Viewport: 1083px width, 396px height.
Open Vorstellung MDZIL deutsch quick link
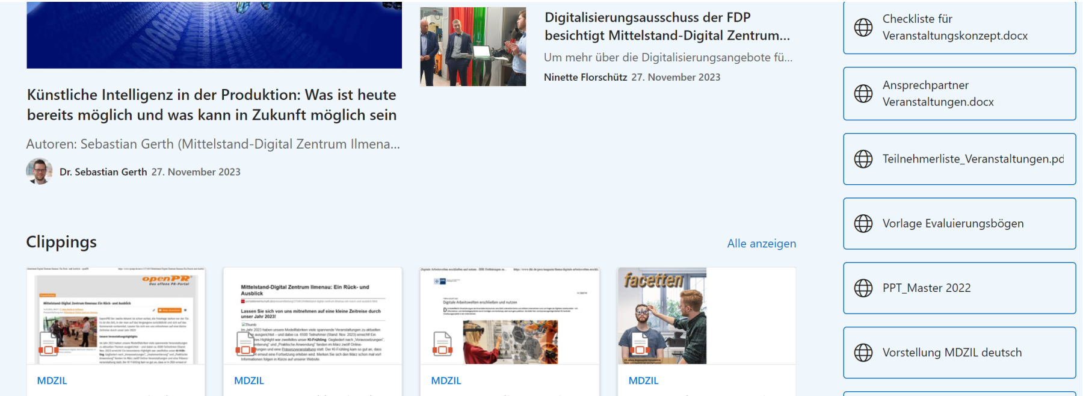pyautogui.click(x=960, y=353)
